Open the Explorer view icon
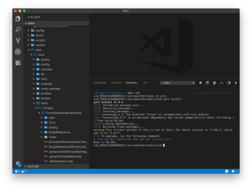This screenshot has width=252, height=190. point(18,18)
